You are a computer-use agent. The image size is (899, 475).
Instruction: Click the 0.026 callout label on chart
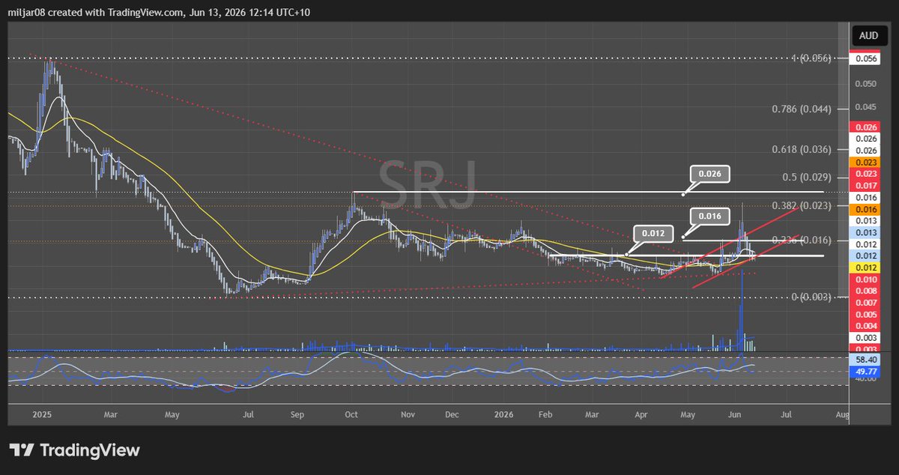(709, 174)
